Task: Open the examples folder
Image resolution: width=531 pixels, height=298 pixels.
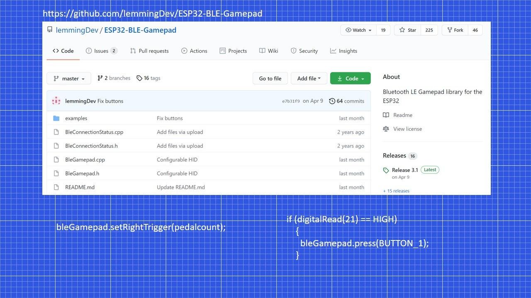Action: (76, 118)
